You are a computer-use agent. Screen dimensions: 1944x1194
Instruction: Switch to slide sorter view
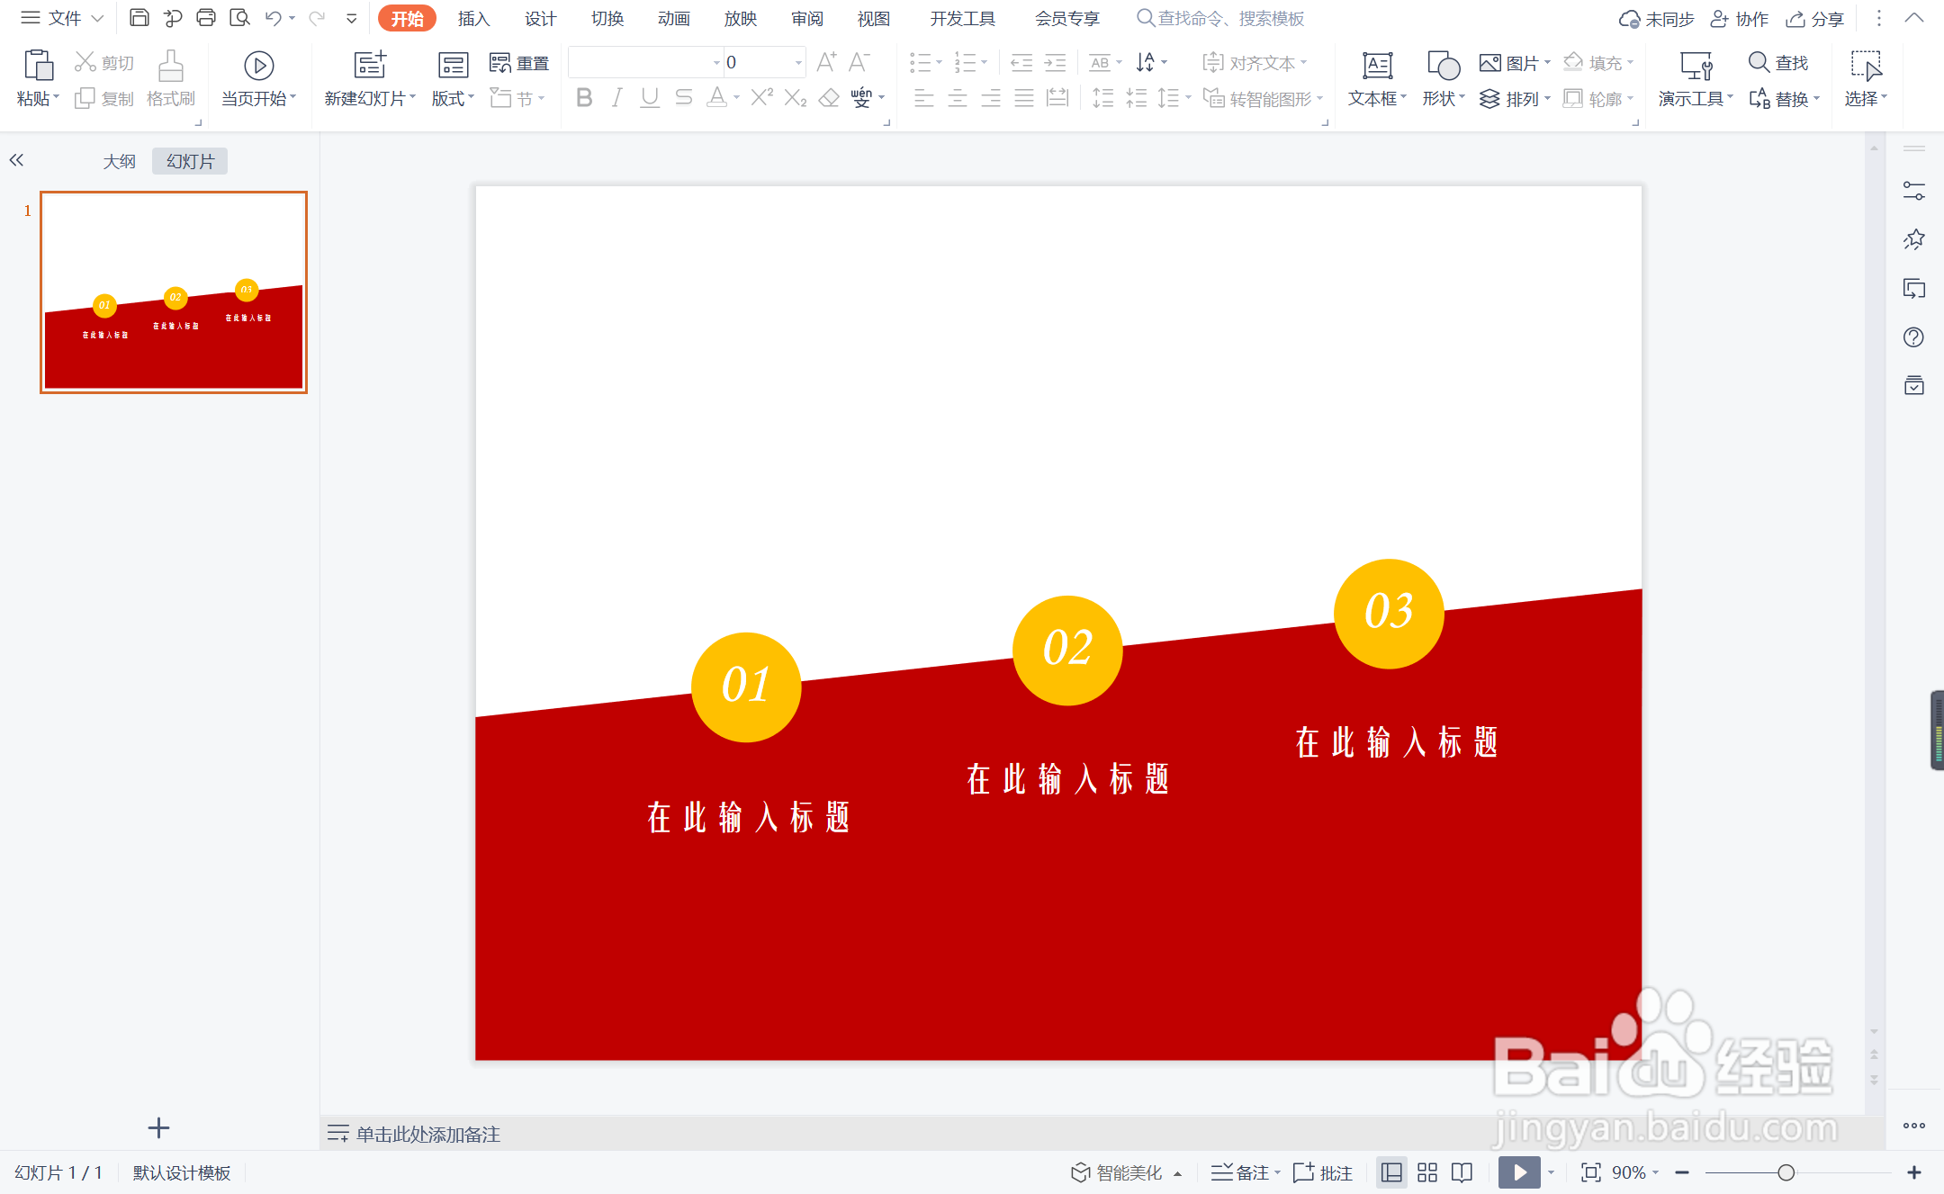pyautogui.click(x=1427, y=1172)
